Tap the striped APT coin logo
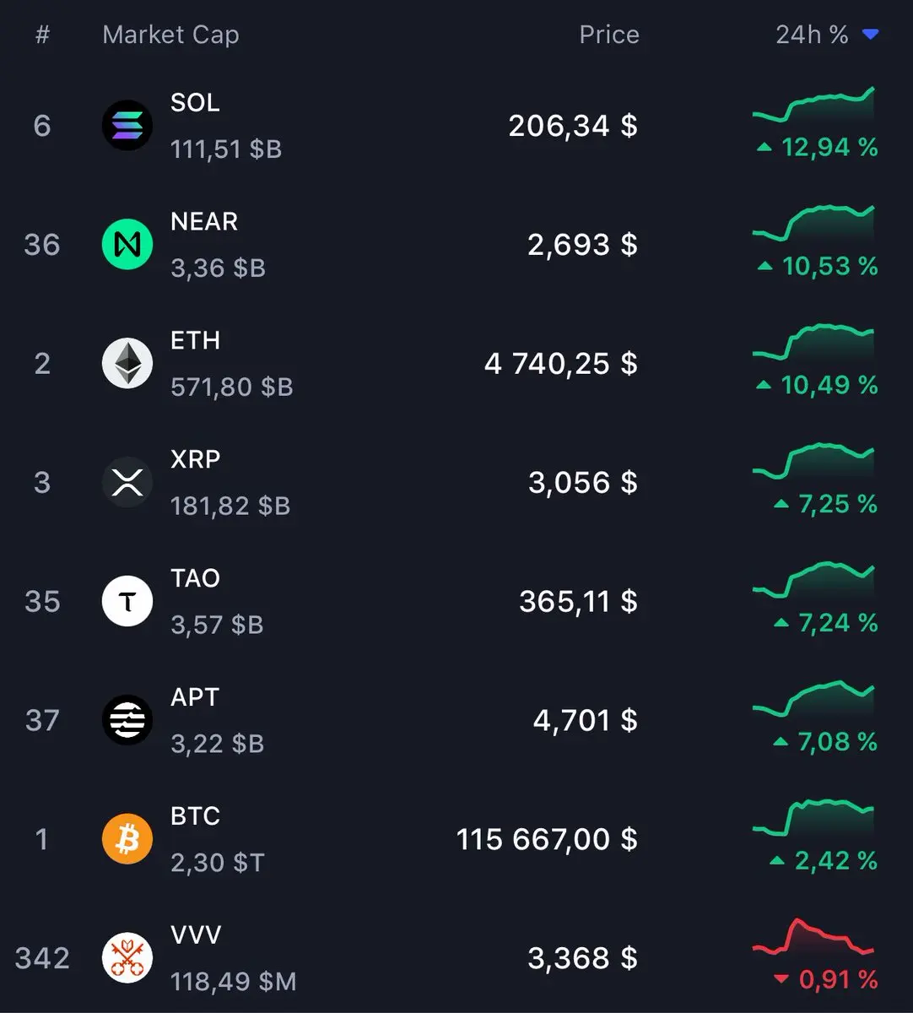Image resolution: width=913 pixels, height=1013 pixels. tap(127, 721)
